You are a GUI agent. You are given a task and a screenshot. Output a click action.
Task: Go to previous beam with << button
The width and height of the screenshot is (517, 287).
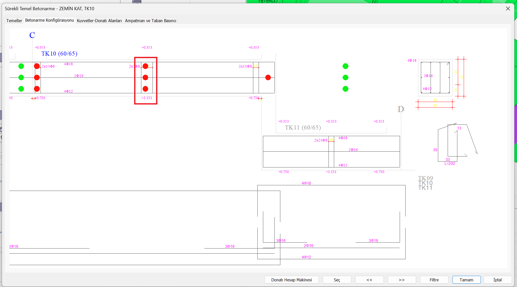(x=369, y=280)
